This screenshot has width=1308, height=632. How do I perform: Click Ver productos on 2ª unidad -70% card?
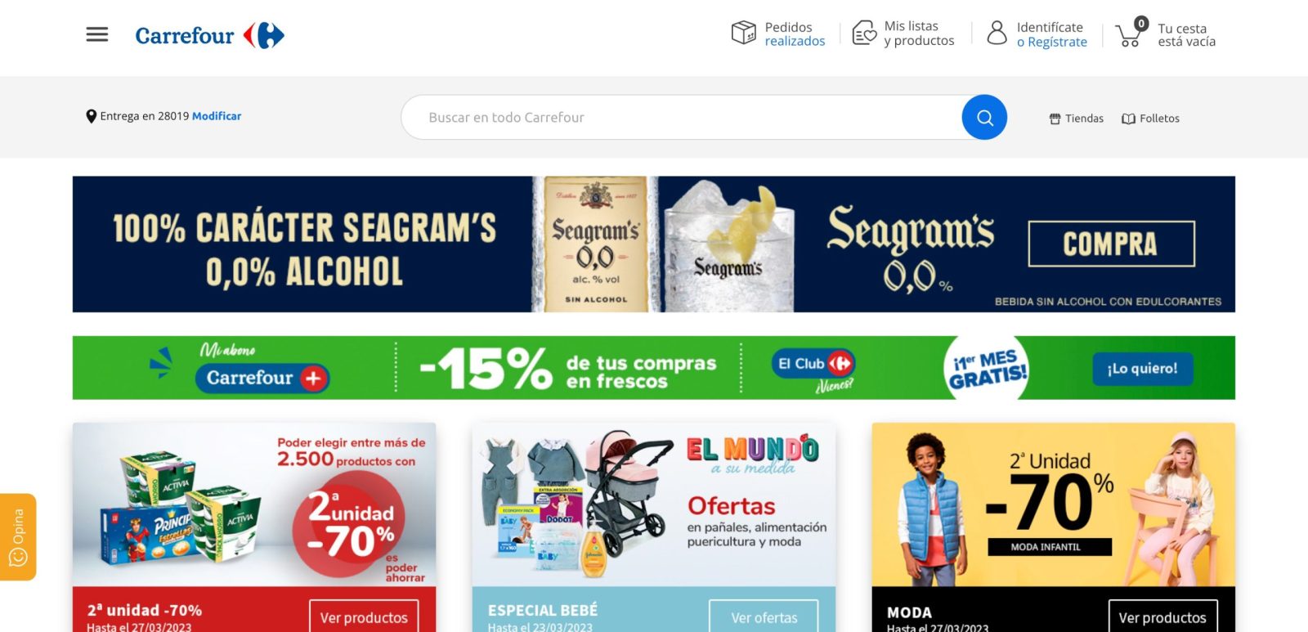[364, 617]
